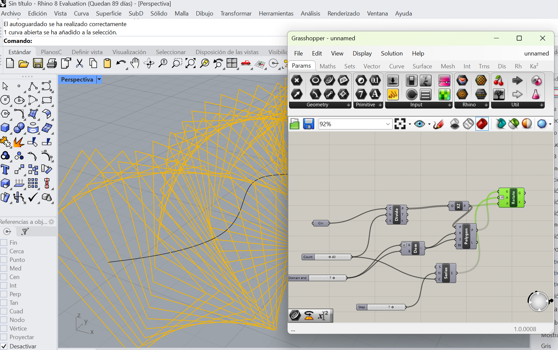This screenshot has height=350, width=558.
Task: Select the Undo arrow in Rhino toolbar
Action: 121,63
